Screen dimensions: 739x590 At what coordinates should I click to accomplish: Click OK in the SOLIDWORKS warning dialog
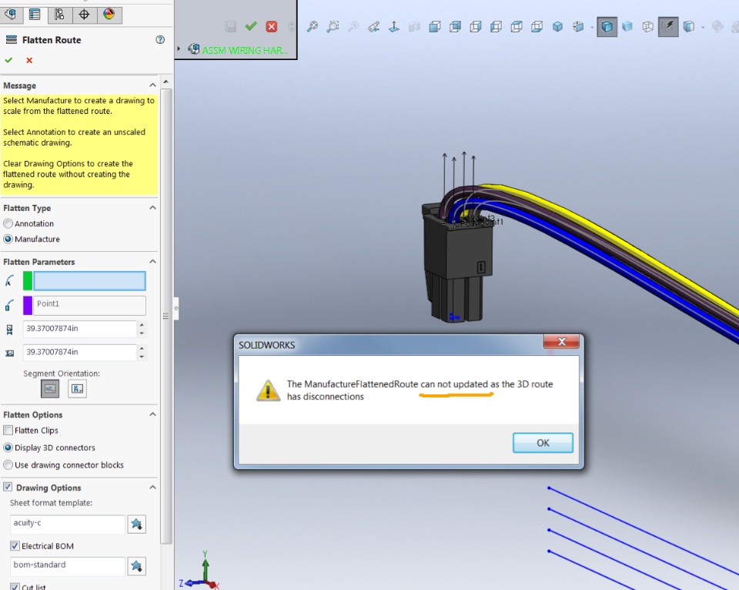543,443
